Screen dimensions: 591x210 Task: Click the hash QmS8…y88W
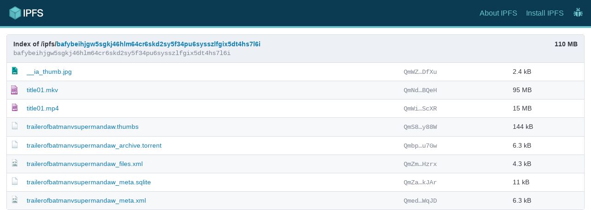420,127
